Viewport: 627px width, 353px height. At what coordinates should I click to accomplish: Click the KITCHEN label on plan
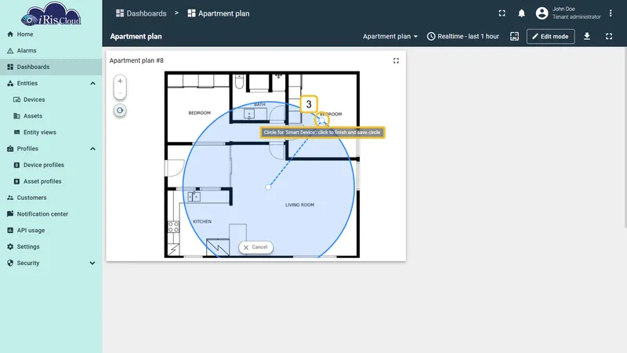coord(202,221)
